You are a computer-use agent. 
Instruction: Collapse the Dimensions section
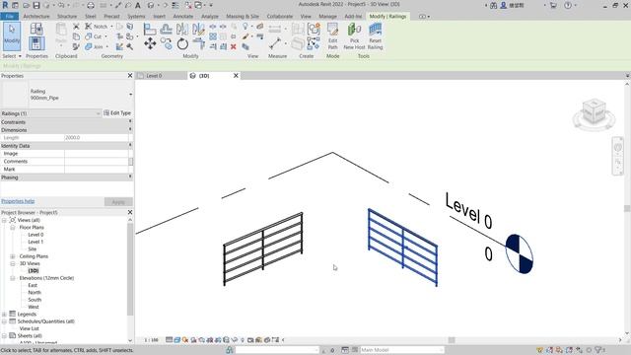(130, 129)
